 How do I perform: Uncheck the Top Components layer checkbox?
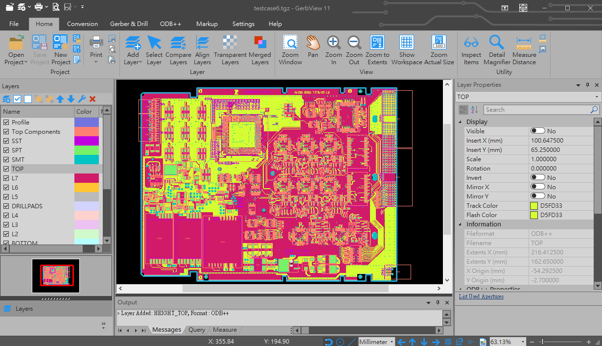coord(6,132)
